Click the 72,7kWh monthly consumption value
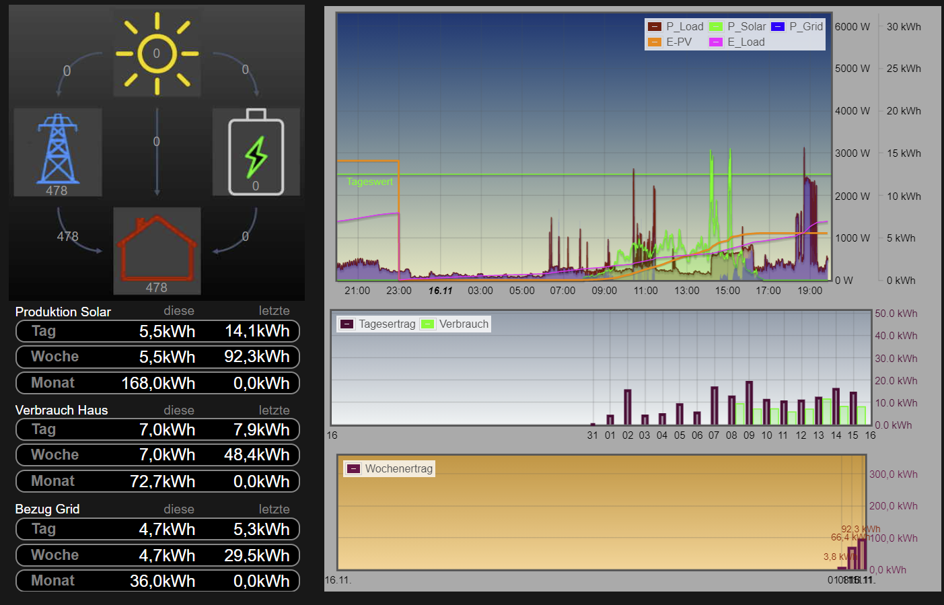 point(162,481)
